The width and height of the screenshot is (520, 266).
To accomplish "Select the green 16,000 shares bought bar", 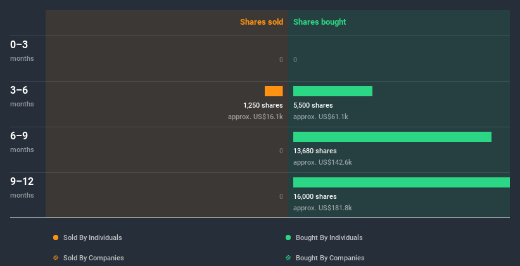I will [402, 182].
